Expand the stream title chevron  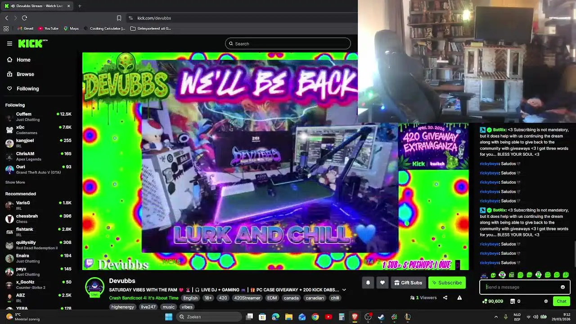(x=344, y=290)
